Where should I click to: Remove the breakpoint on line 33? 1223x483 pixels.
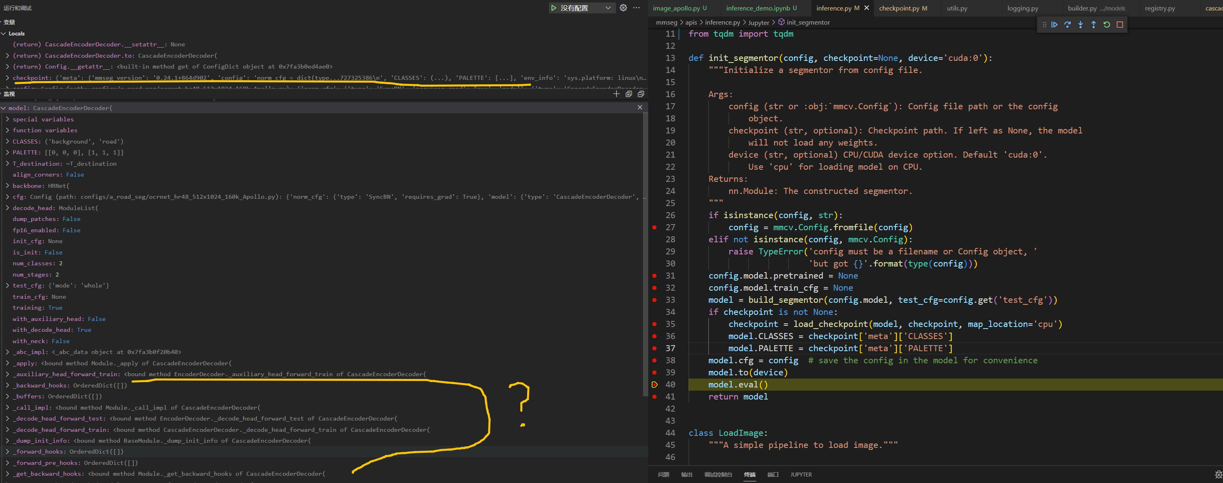[654, 300]
